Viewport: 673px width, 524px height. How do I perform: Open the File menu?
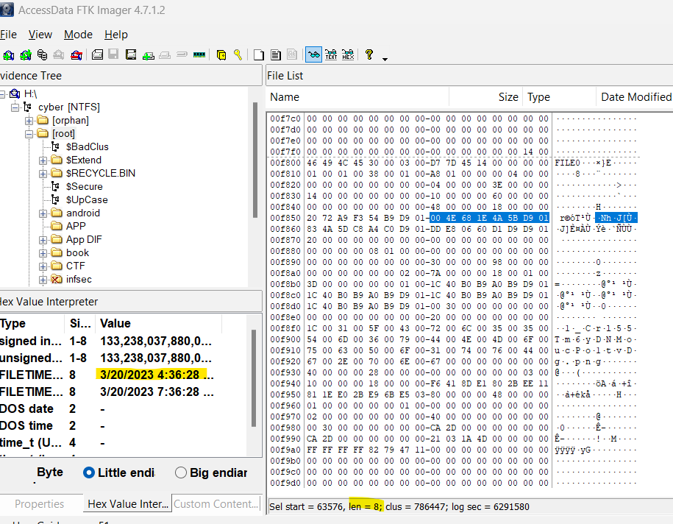[8, 35]
